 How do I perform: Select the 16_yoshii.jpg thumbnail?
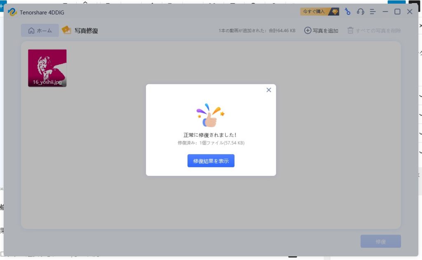47,68
